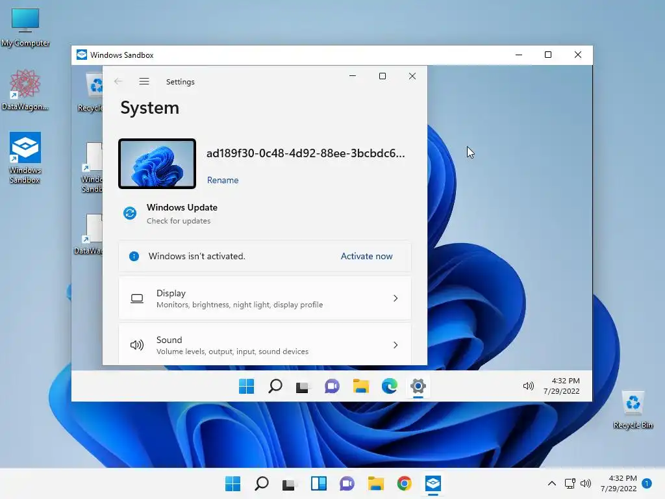Image resolution: width=665 pixels, height=499 pixels.
Task: Open Windows Sandbox desktop shortcut
Action: (25, 158)
